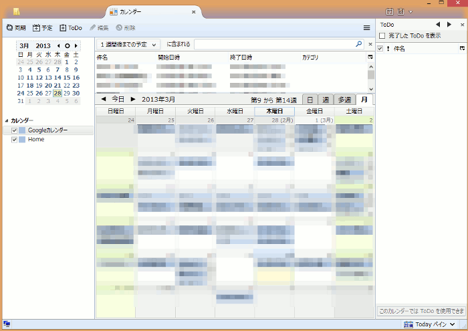
Task: Uncheck the Home calendar checkbox
Action: tap(15, 140)
